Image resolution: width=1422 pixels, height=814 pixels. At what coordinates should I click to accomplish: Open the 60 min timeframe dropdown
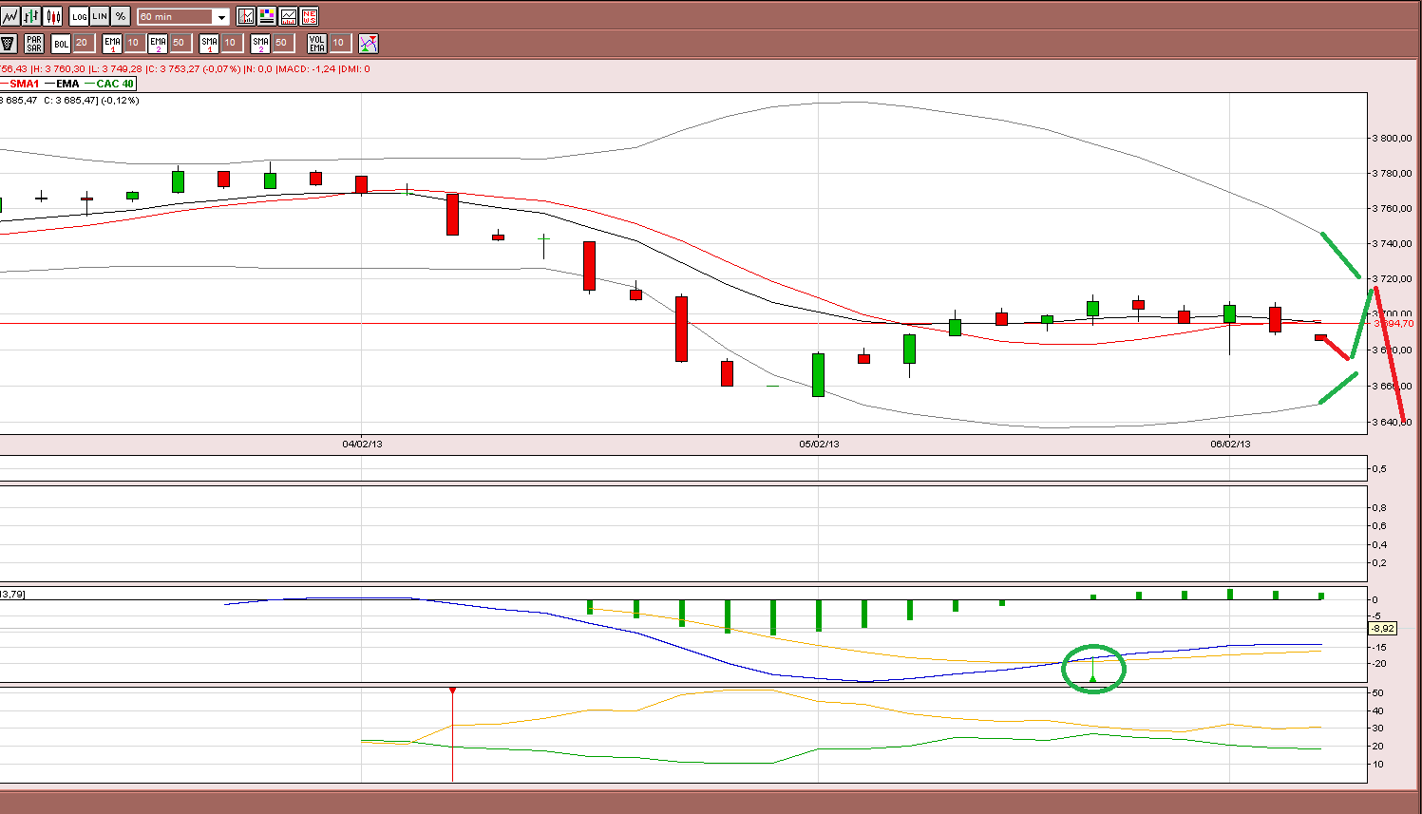click(183, 16)
